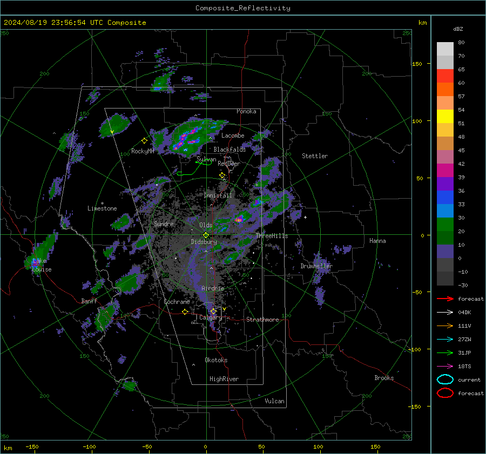This screenshot has height=454, width=486.
Task: Click yellow diamond marker at radar center
Action: pyautogui.click(x=206, y=235)
